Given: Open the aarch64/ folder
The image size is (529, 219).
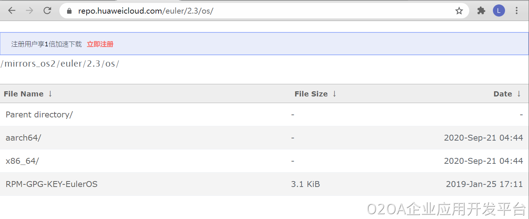Looking at the screenshot, I should (x=23, y=138).
